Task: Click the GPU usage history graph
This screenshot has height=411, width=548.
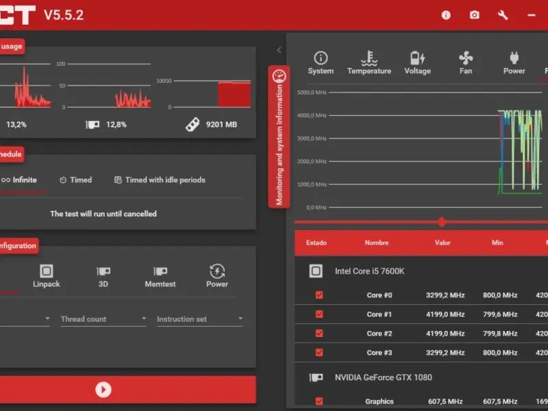Action: [109, 86]
